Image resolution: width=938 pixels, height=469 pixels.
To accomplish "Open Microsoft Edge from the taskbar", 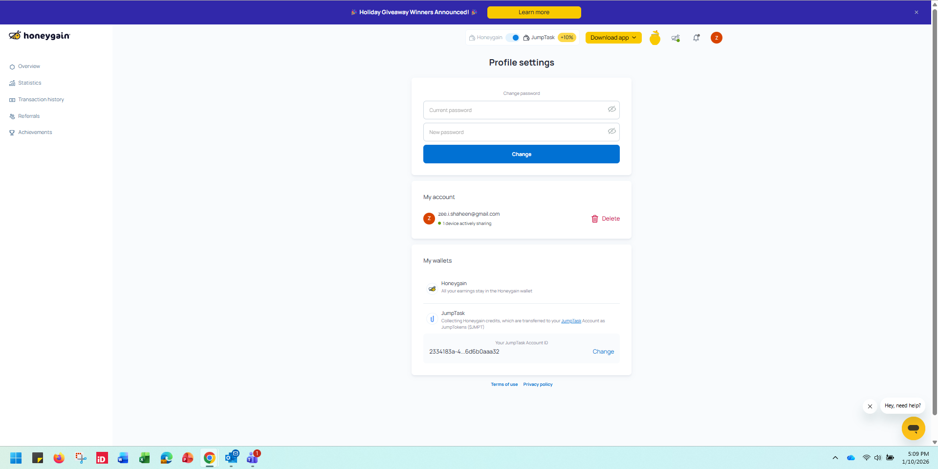I will [166, 458].
